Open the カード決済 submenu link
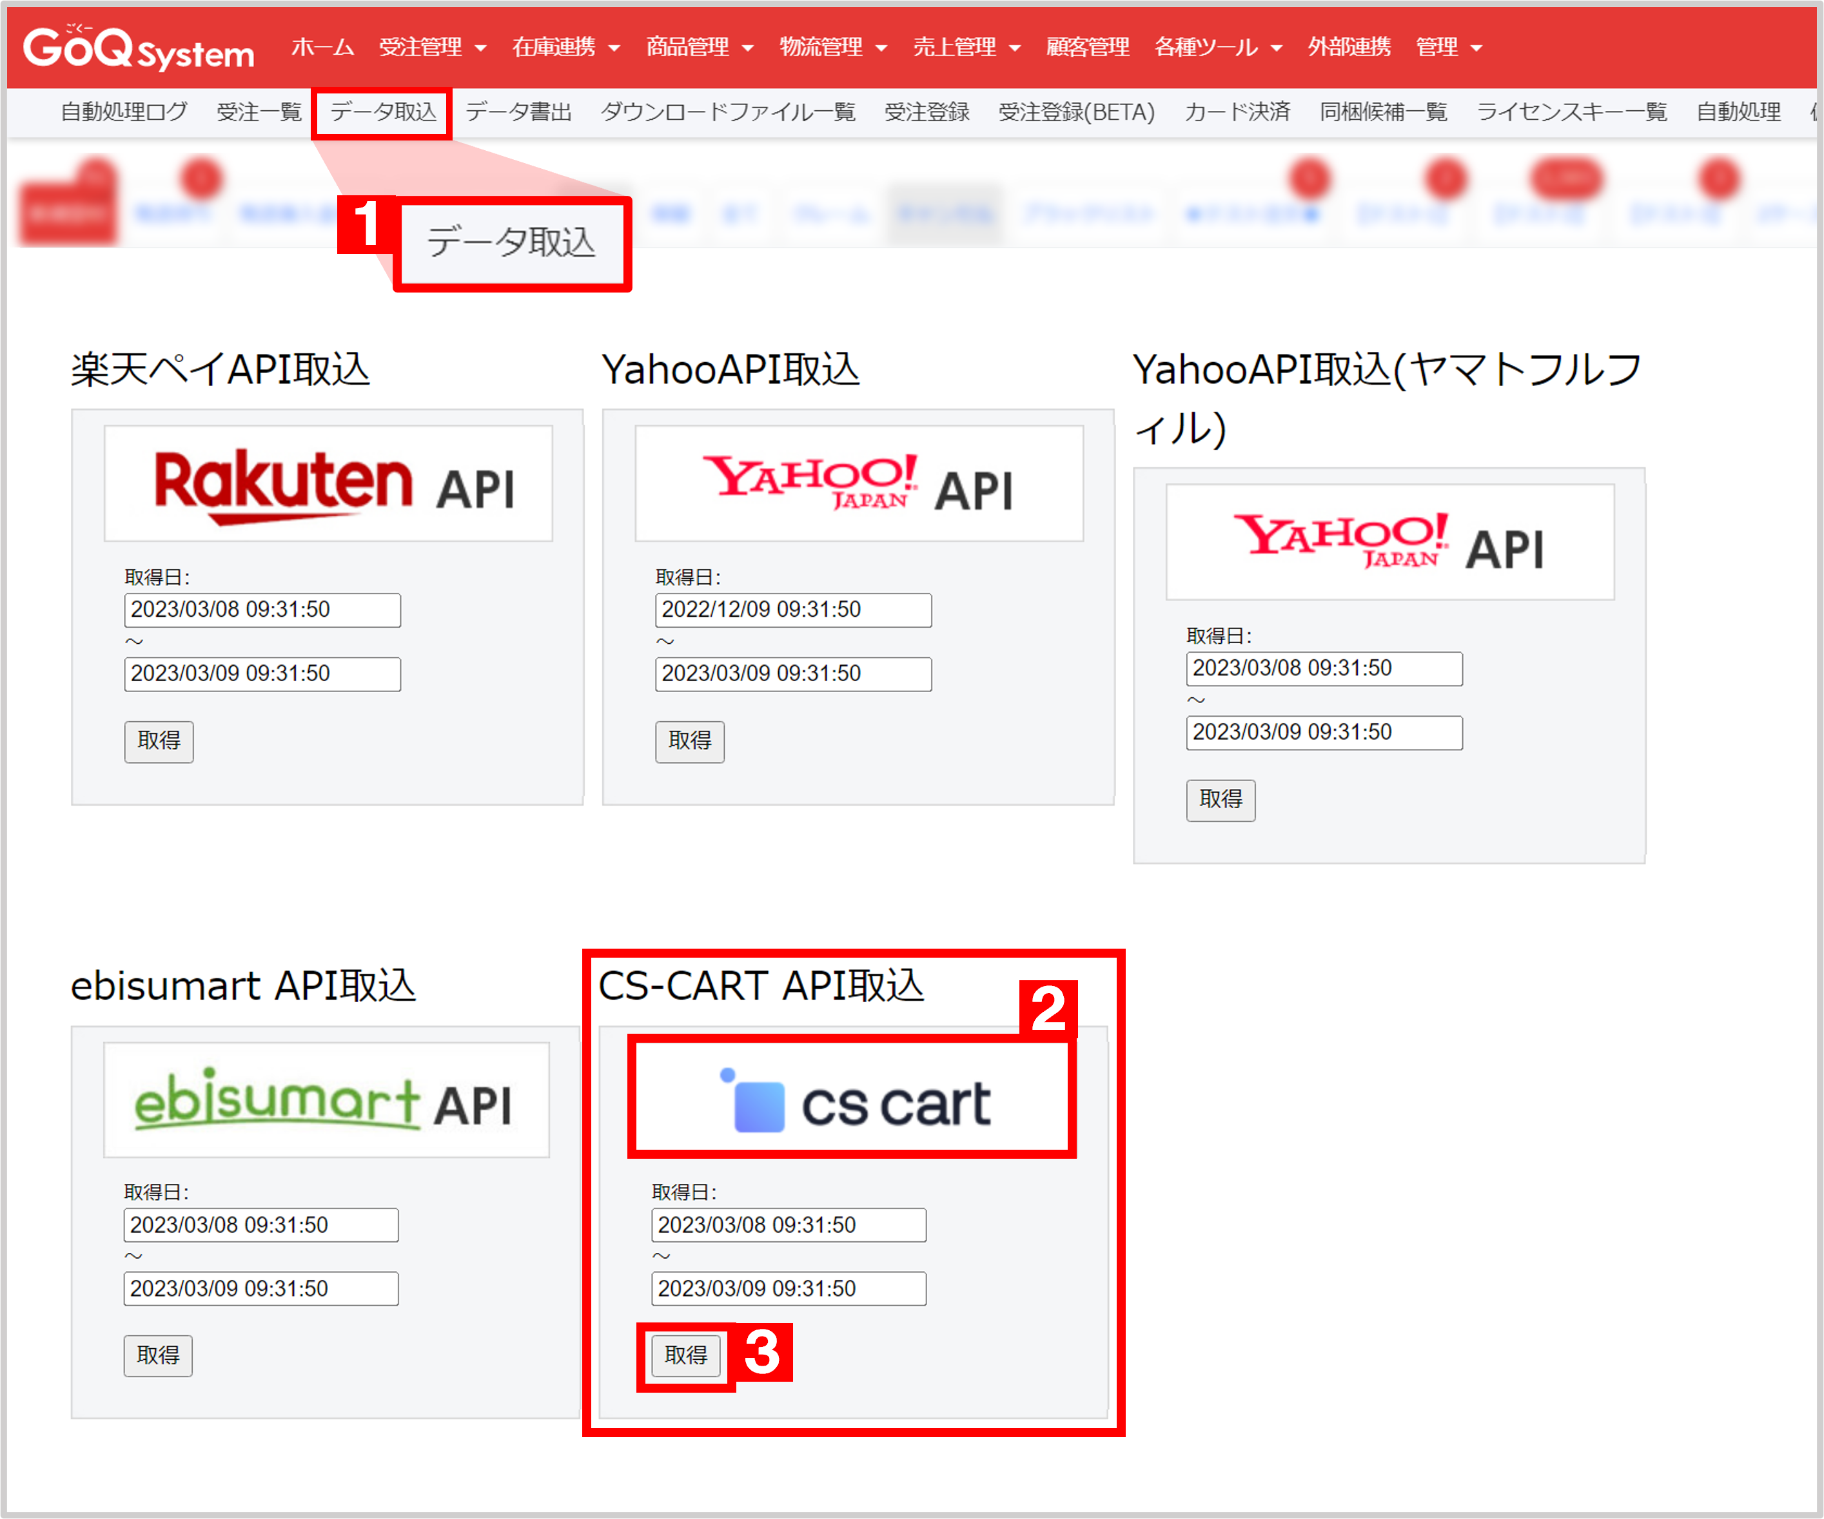Viewport: 1824px width, 1519px height. click(x=1237, y=112)
